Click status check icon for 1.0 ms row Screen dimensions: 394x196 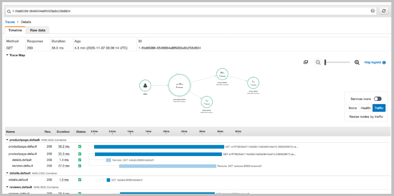pos(80,180)
